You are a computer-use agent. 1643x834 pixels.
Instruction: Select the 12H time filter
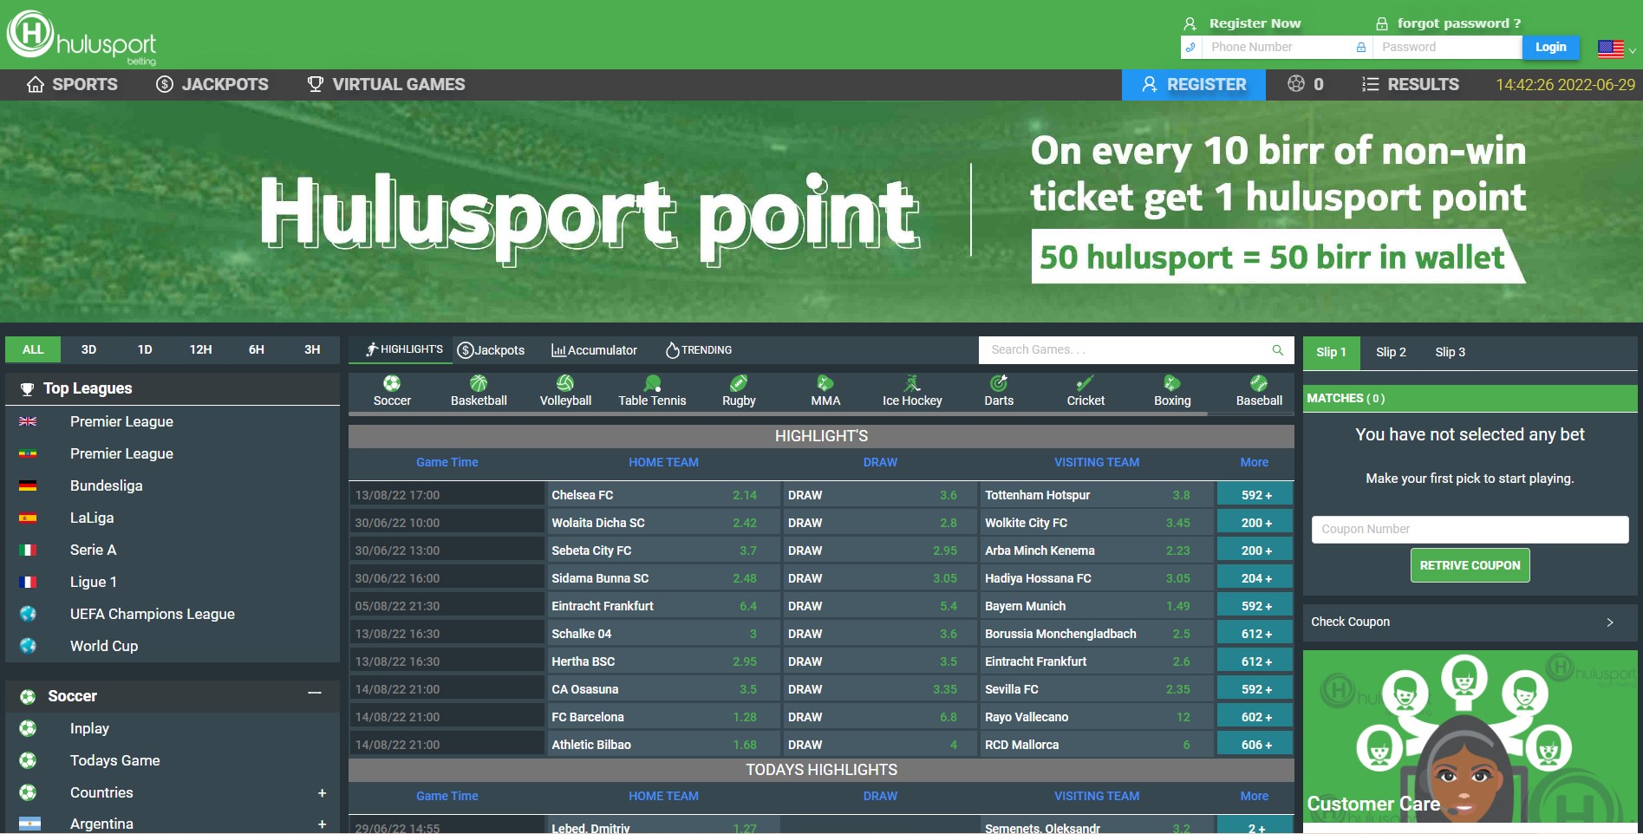tap(200, 349)
